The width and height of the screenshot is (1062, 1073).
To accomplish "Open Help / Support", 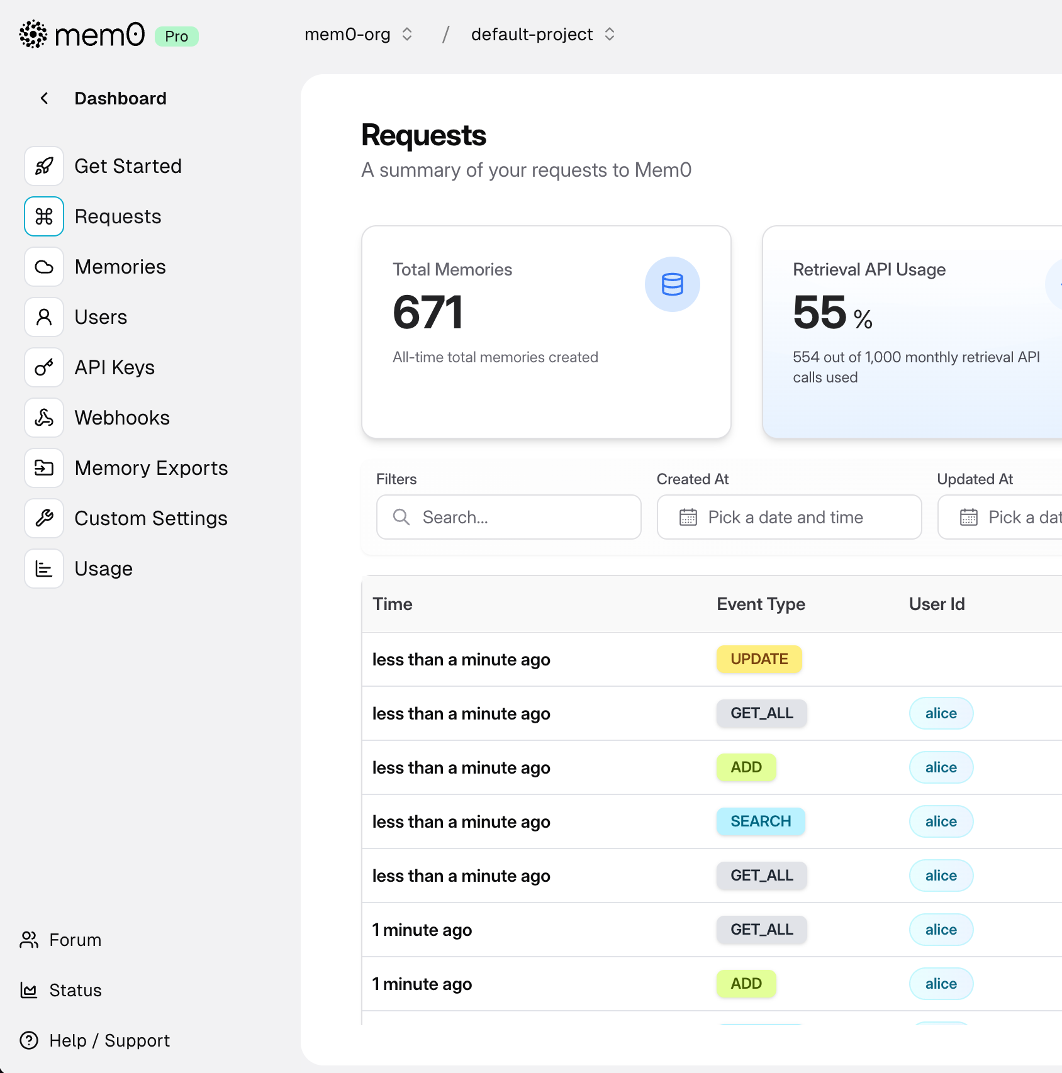I will point(109,1040).
